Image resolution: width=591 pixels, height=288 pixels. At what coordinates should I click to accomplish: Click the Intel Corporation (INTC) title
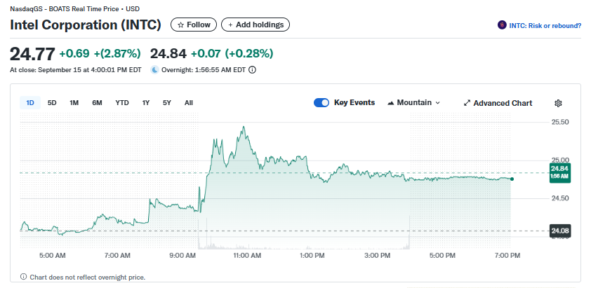coord(86,25)
